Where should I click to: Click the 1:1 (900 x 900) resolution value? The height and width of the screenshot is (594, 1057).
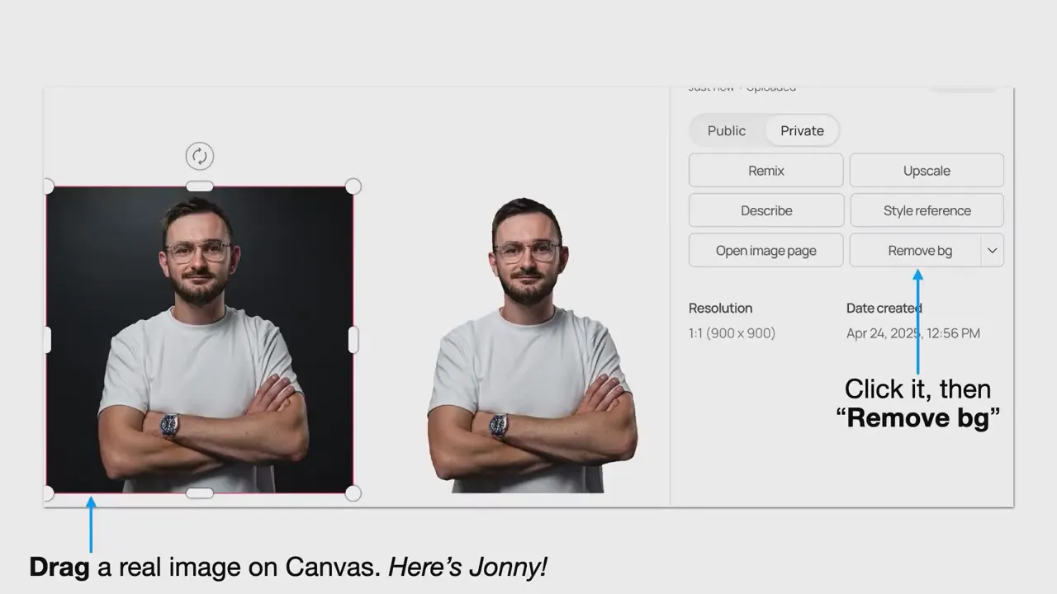coord(732,333)
